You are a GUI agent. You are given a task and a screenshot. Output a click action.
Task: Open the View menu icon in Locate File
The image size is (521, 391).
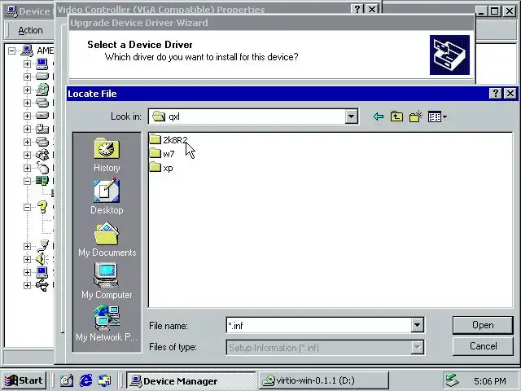pyautogui.click(x=437, y=116)
